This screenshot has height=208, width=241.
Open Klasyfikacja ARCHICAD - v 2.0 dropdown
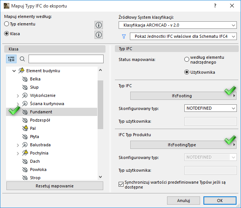pyautogui.click(x=178, y=25)
